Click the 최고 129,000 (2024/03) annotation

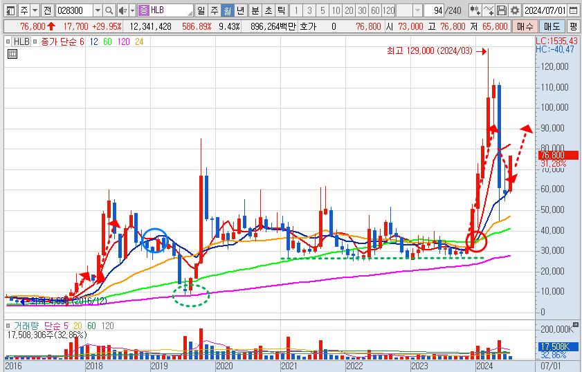pos(430,50)
